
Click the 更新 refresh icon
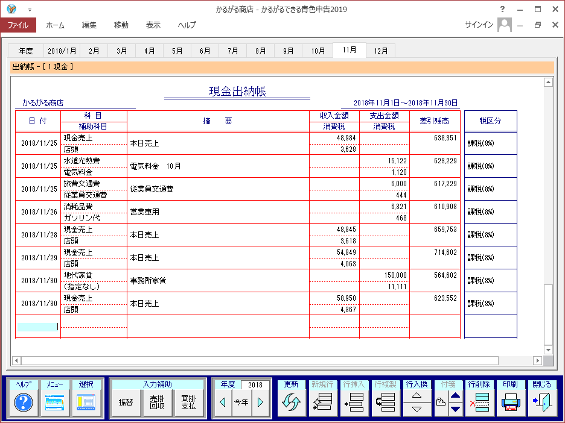click(291, 403)
